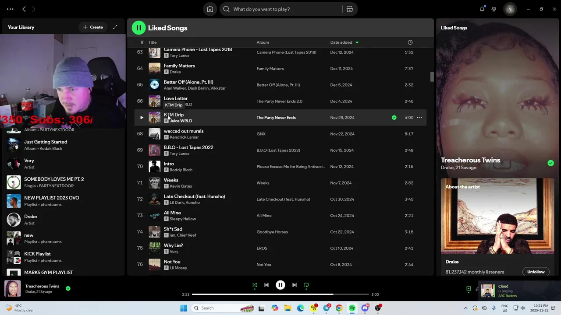Click the Unfollow button for Drake
Viewport: 561px width, 315px height.
pos(536,272)
